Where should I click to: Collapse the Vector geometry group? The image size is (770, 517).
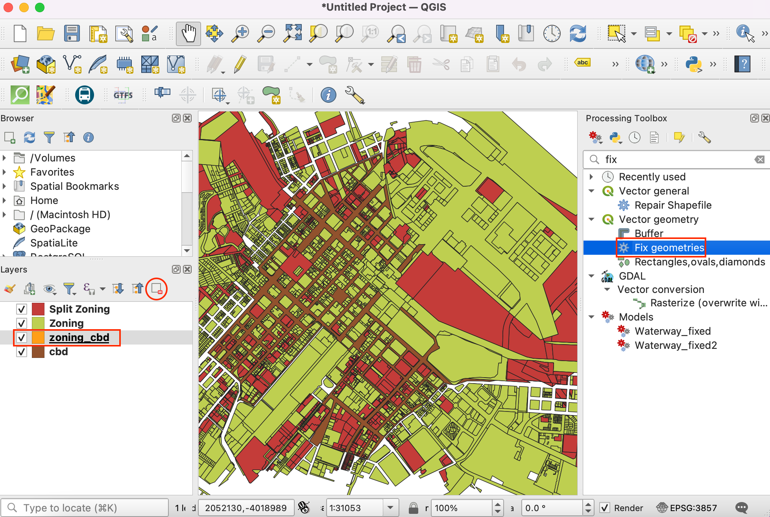[591, 219]
